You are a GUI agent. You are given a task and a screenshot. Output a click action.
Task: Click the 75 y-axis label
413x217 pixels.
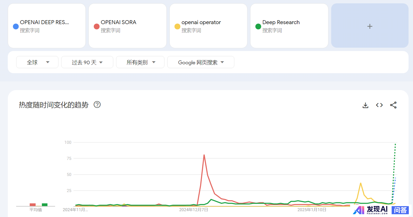pos(69,159)
